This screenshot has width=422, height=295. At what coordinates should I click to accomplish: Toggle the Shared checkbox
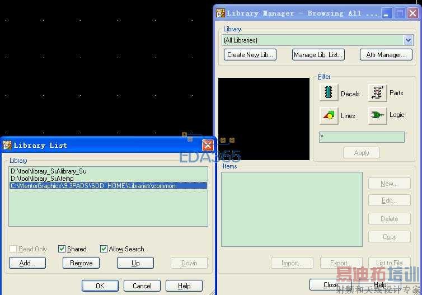62,249
